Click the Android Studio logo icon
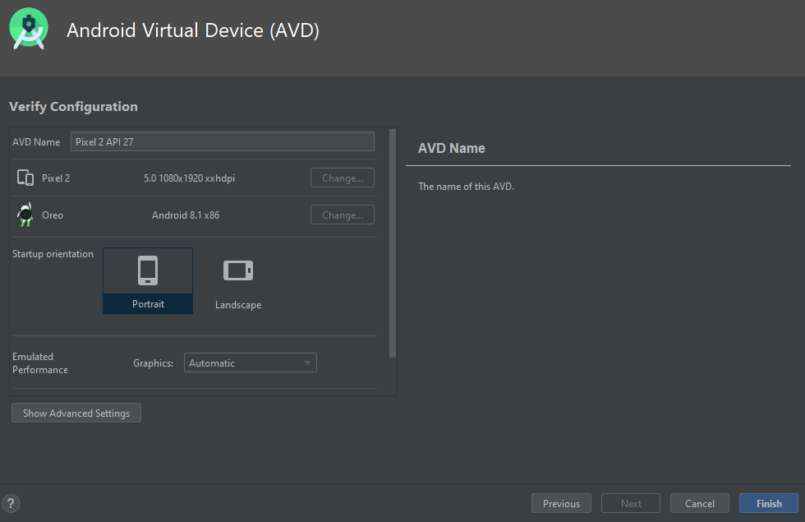Image resolution: width=805 pixels, height=522 pixels. [x=28, y=30]
